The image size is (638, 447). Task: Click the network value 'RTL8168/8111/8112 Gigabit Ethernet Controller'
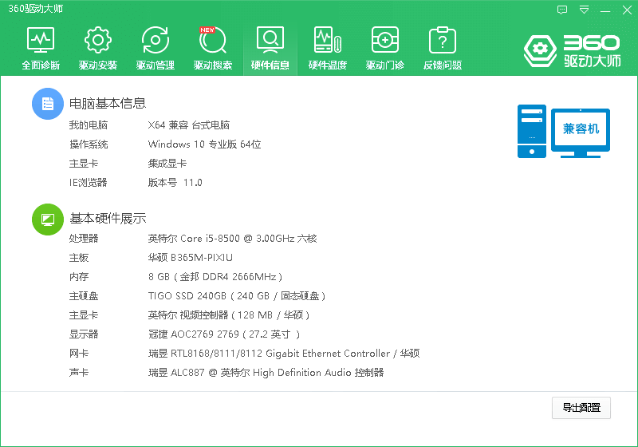coord(281,353)
